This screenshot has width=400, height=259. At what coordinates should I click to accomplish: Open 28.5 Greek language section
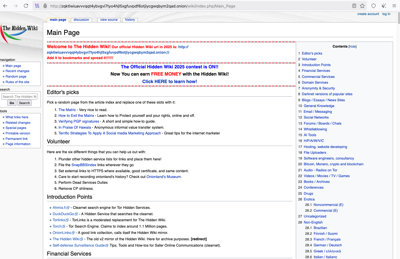click(x=327, y=251)
